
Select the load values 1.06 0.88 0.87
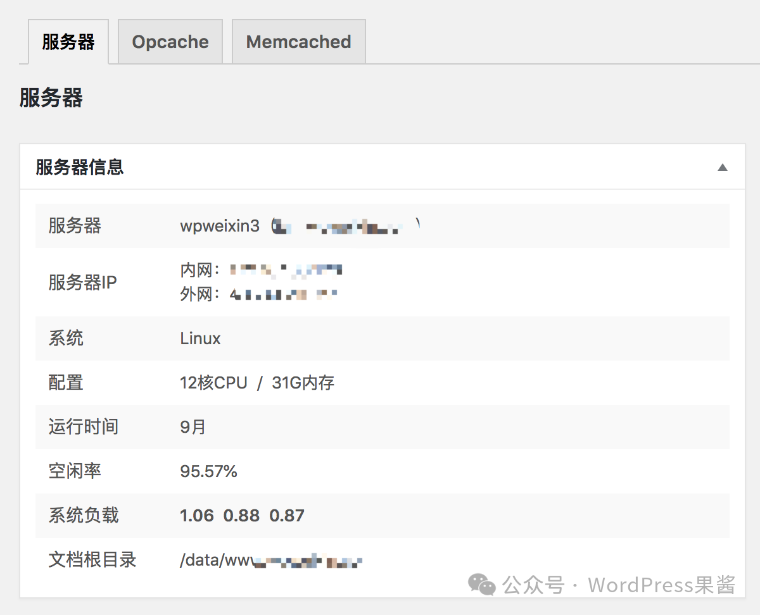pos(242,516)
